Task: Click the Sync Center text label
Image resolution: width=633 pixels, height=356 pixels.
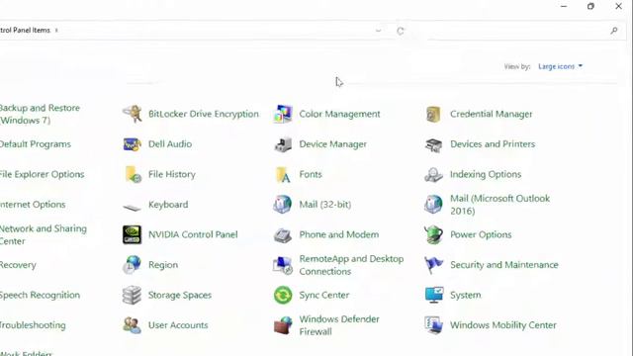Action: pyautogui.click(x=324, y=295)
